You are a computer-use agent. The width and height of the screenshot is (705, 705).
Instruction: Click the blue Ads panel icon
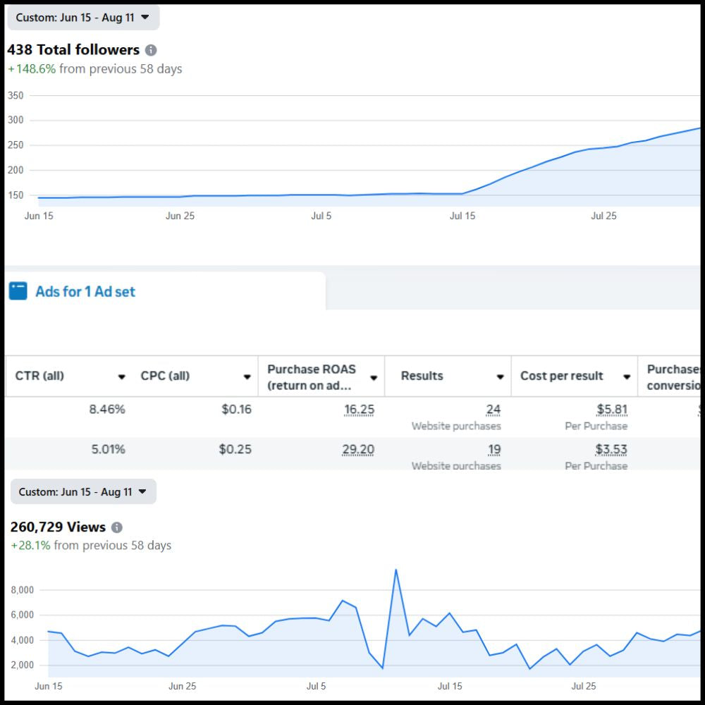(x=18, y=291)
